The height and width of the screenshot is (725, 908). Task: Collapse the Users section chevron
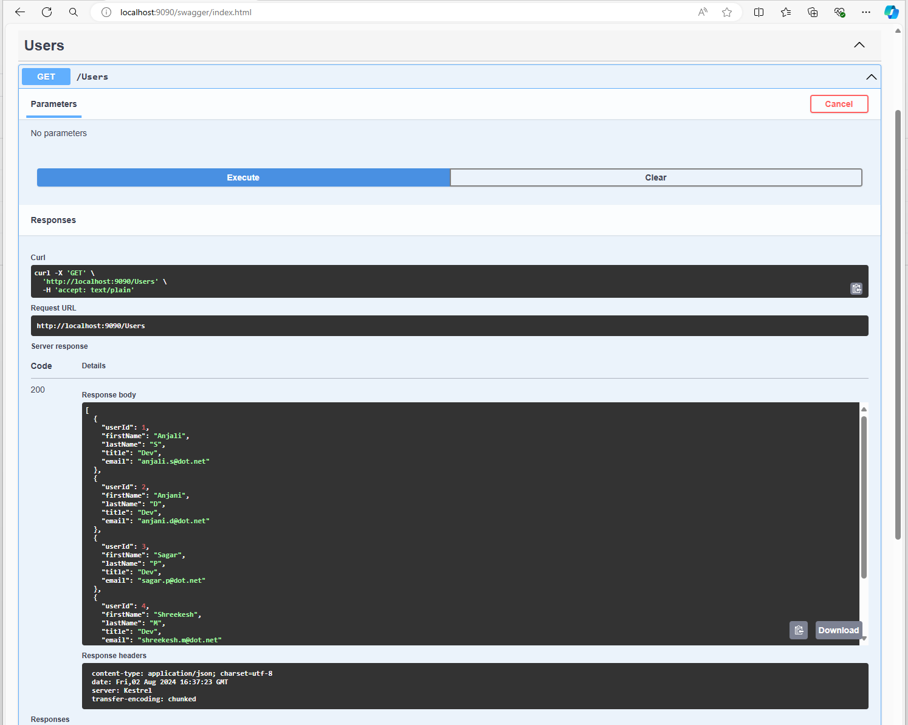tap(859, 45)
